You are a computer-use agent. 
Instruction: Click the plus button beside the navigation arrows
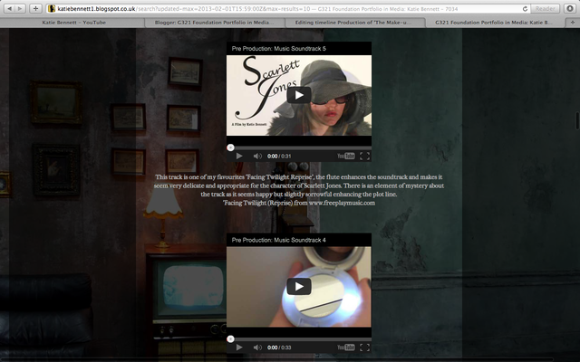pos(35,8)
